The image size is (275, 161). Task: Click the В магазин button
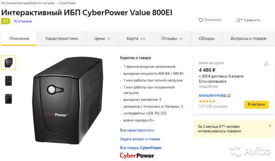click(256, 104)
